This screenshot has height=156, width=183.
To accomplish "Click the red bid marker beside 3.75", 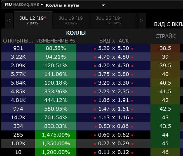I will coord(95,75).
